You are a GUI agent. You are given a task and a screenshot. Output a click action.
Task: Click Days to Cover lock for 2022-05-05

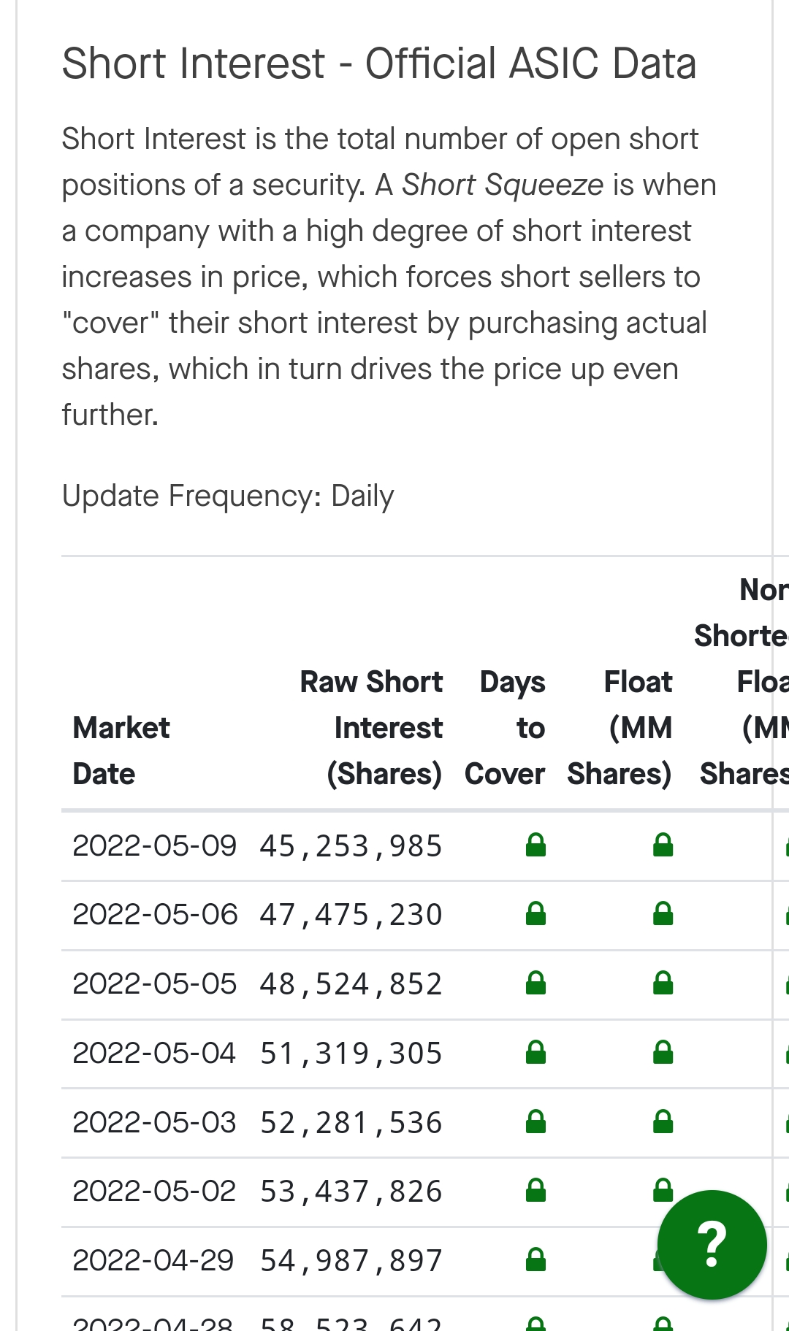tap(536, 983)
